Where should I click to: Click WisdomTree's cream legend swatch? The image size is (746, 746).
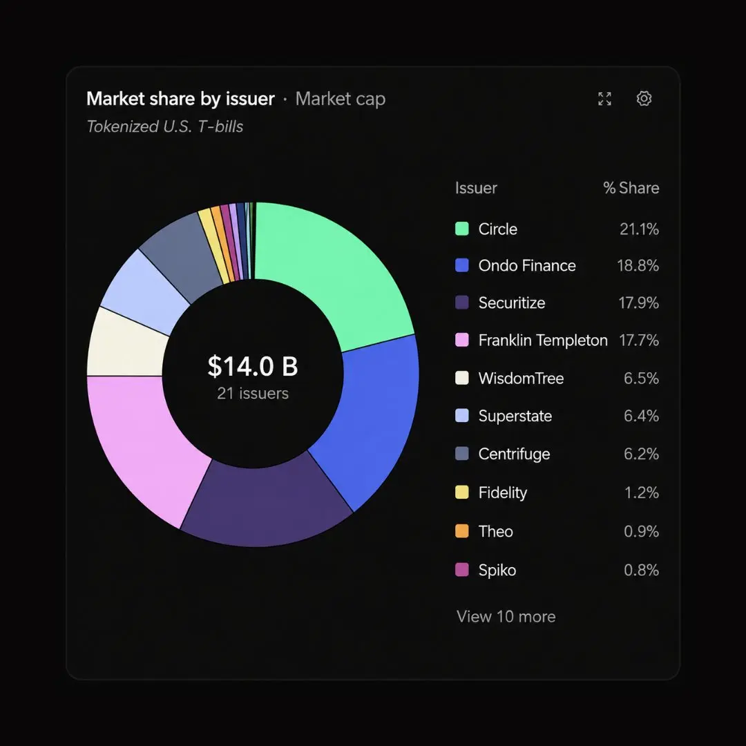coord(462,378)
